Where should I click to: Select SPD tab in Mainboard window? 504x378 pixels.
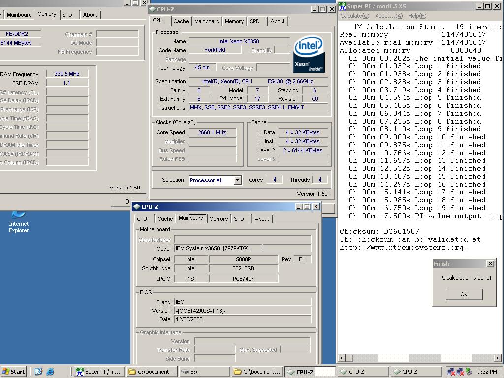pos(239,219)
